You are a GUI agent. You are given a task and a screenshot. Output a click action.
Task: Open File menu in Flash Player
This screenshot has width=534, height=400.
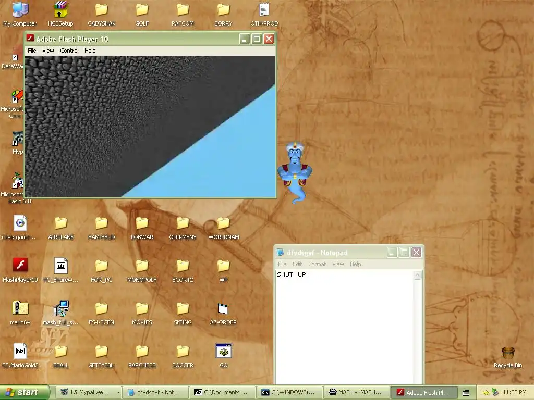(32, 51)
